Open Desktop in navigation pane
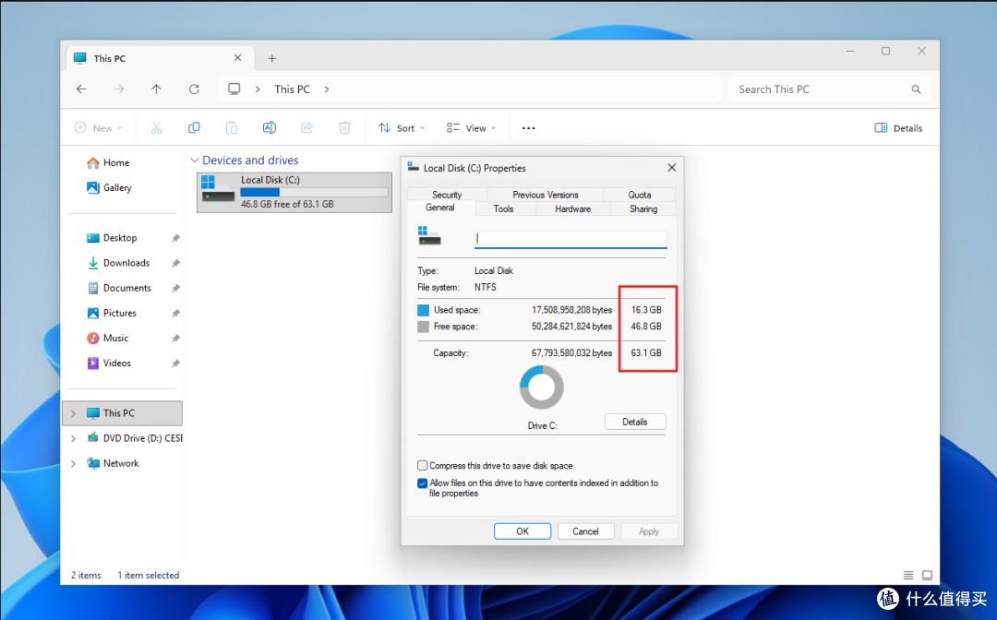 [x=119, y=238]
